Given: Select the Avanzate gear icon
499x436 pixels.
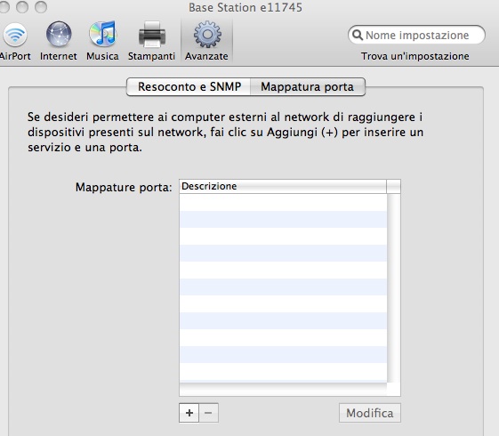Looking at the screenshot, I should [207, 34].
